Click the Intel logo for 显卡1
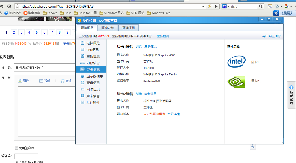 pos(236,62)
